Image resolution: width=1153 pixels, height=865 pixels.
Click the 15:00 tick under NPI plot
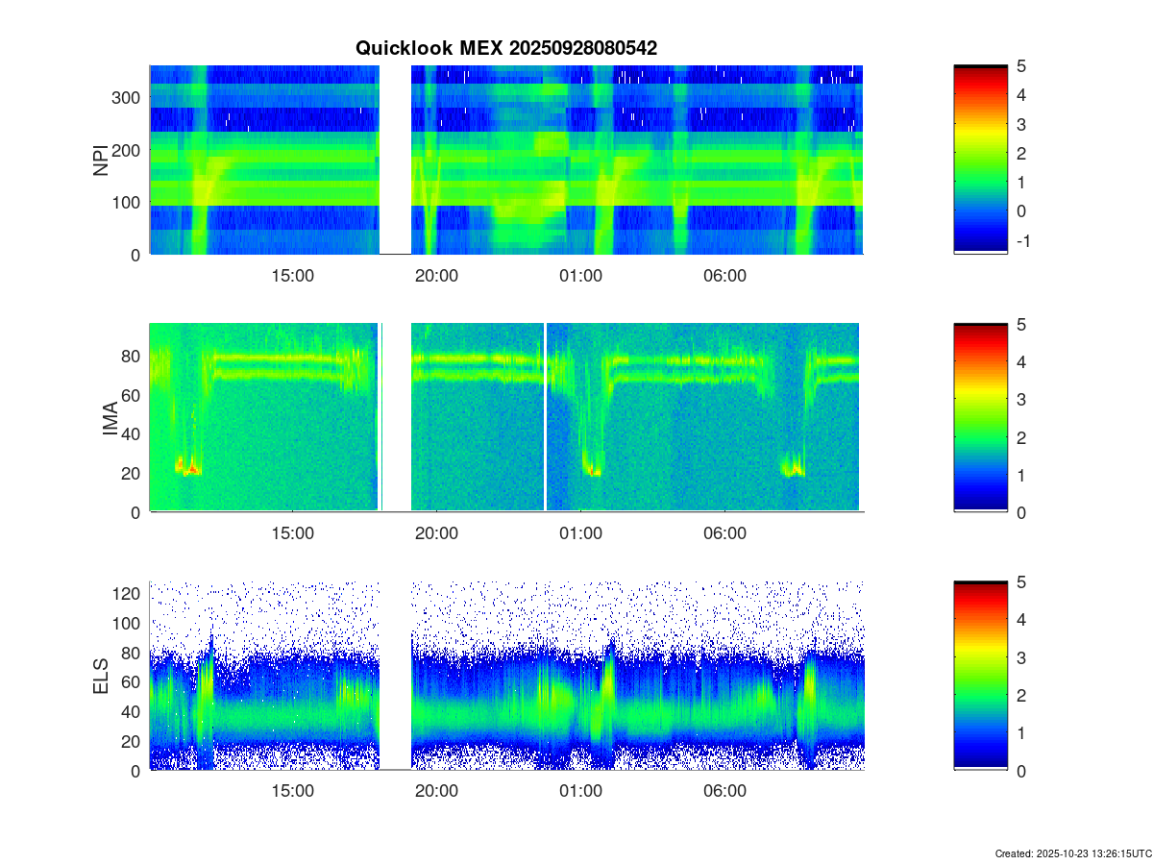tap(292, 276)
